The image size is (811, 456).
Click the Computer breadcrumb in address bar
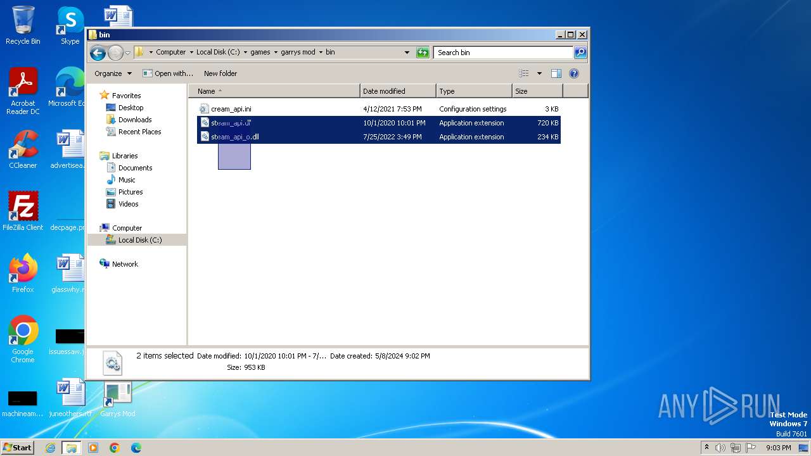[171, 53]
